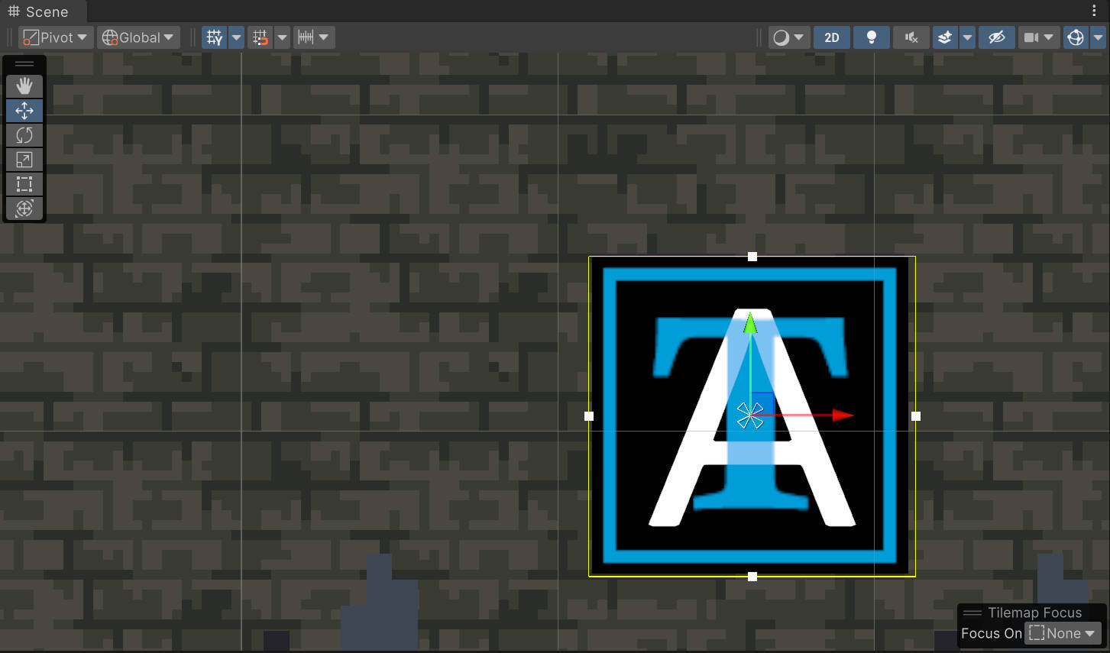
Task: Toggle scene effects like skybox
Action: [945, 37]
